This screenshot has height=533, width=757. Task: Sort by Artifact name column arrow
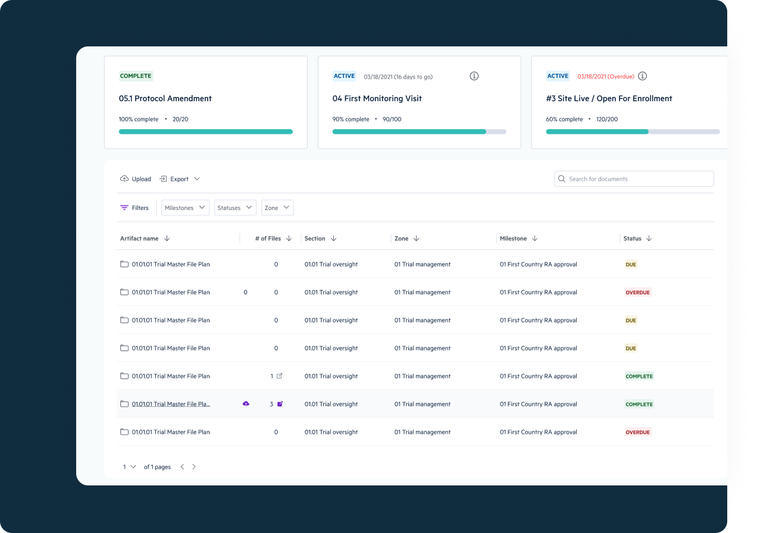[167, 239]
